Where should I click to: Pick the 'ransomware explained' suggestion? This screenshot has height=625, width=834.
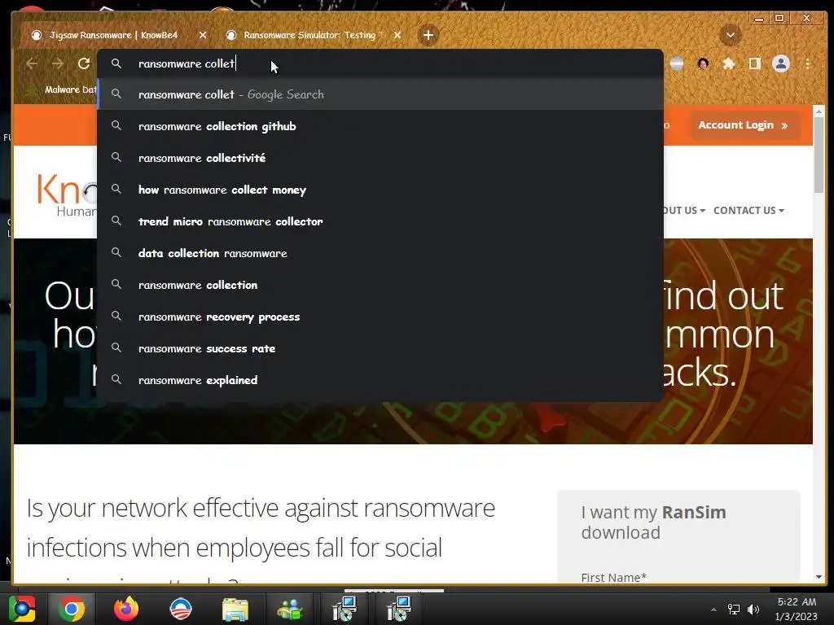click(380, 380)
